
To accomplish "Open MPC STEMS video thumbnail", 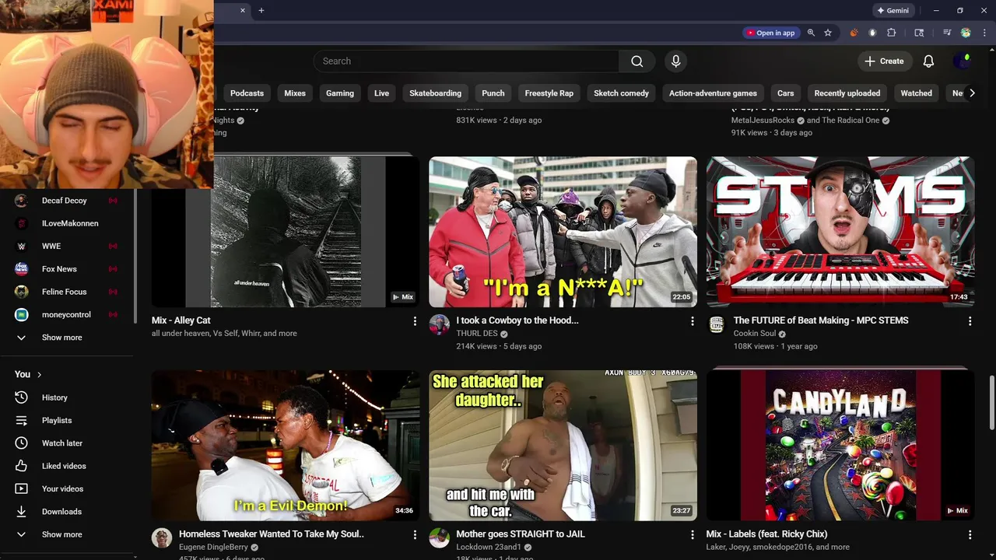I will pos(840,232).
